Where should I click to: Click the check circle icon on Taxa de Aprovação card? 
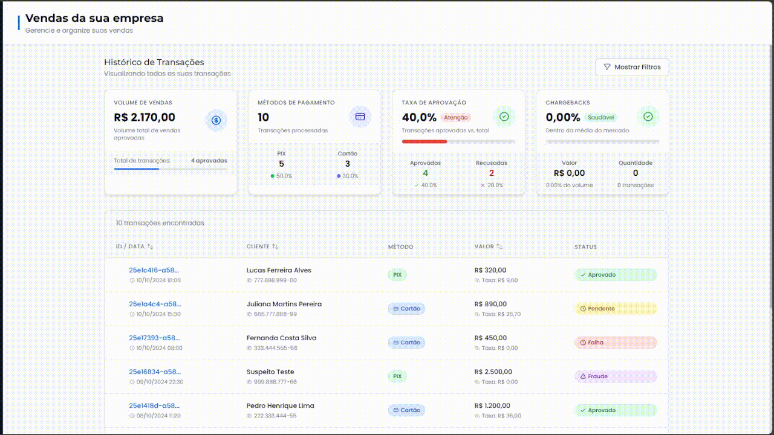point(504,117)
